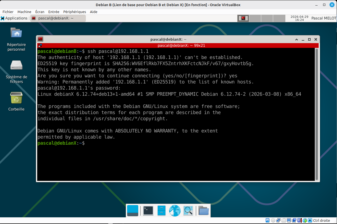The image size is (337, 224).
Task: Minimize the VirtualBox window
Action: tap(316, 5)
